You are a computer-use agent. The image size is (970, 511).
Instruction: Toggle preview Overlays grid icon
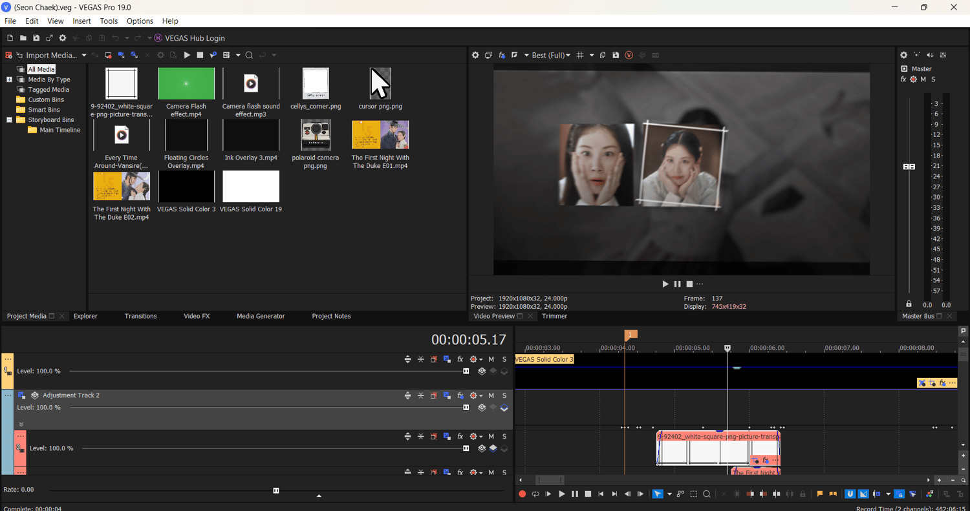click(x=580, y=56)
